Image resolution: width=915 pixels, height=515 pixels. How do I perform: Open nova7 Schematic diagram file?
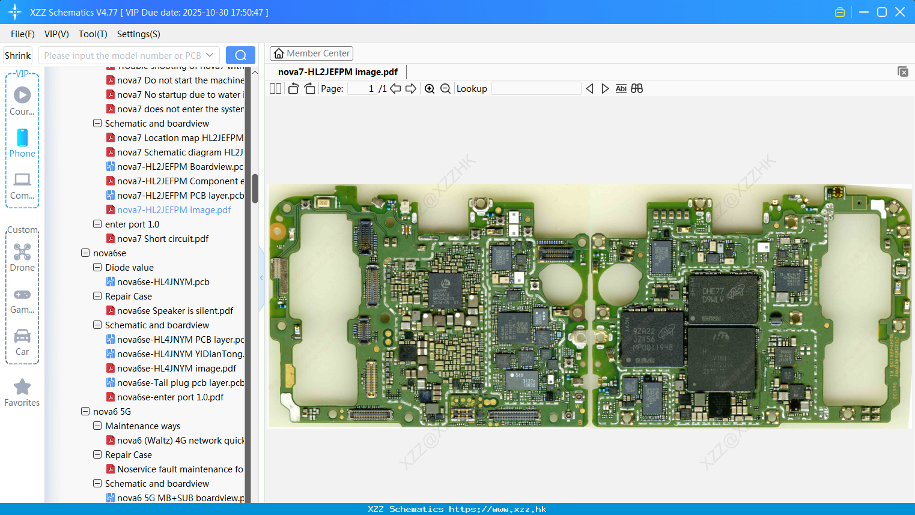point(175,152)
